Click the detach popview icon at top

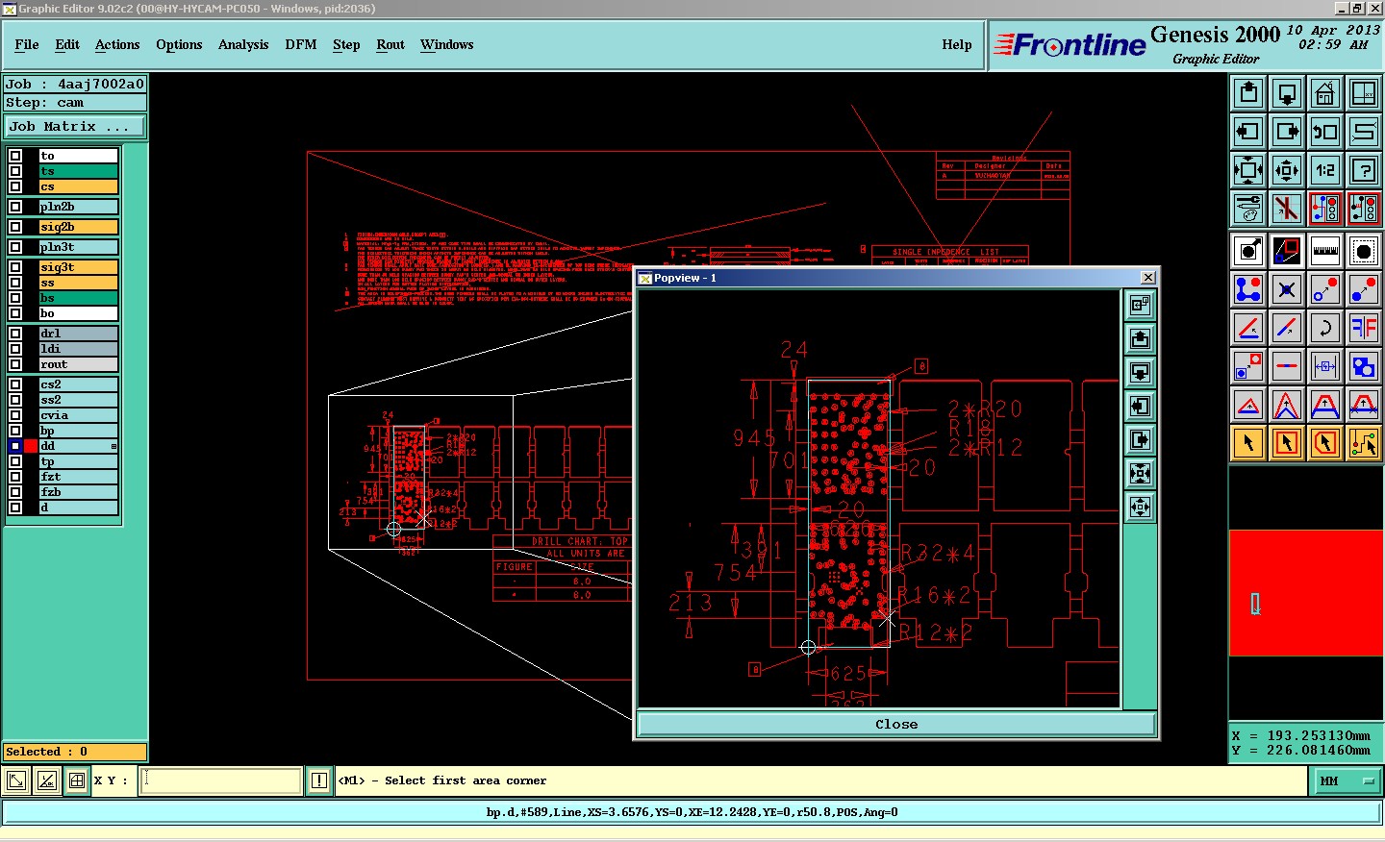pos(1140,305)
